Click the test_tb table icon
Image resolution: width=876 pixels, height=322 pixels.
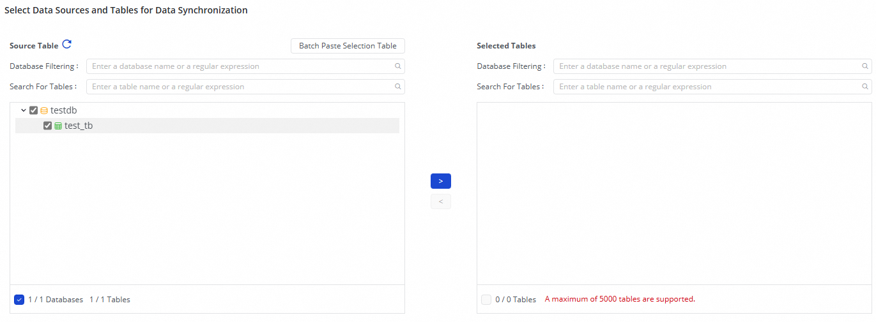58,126
